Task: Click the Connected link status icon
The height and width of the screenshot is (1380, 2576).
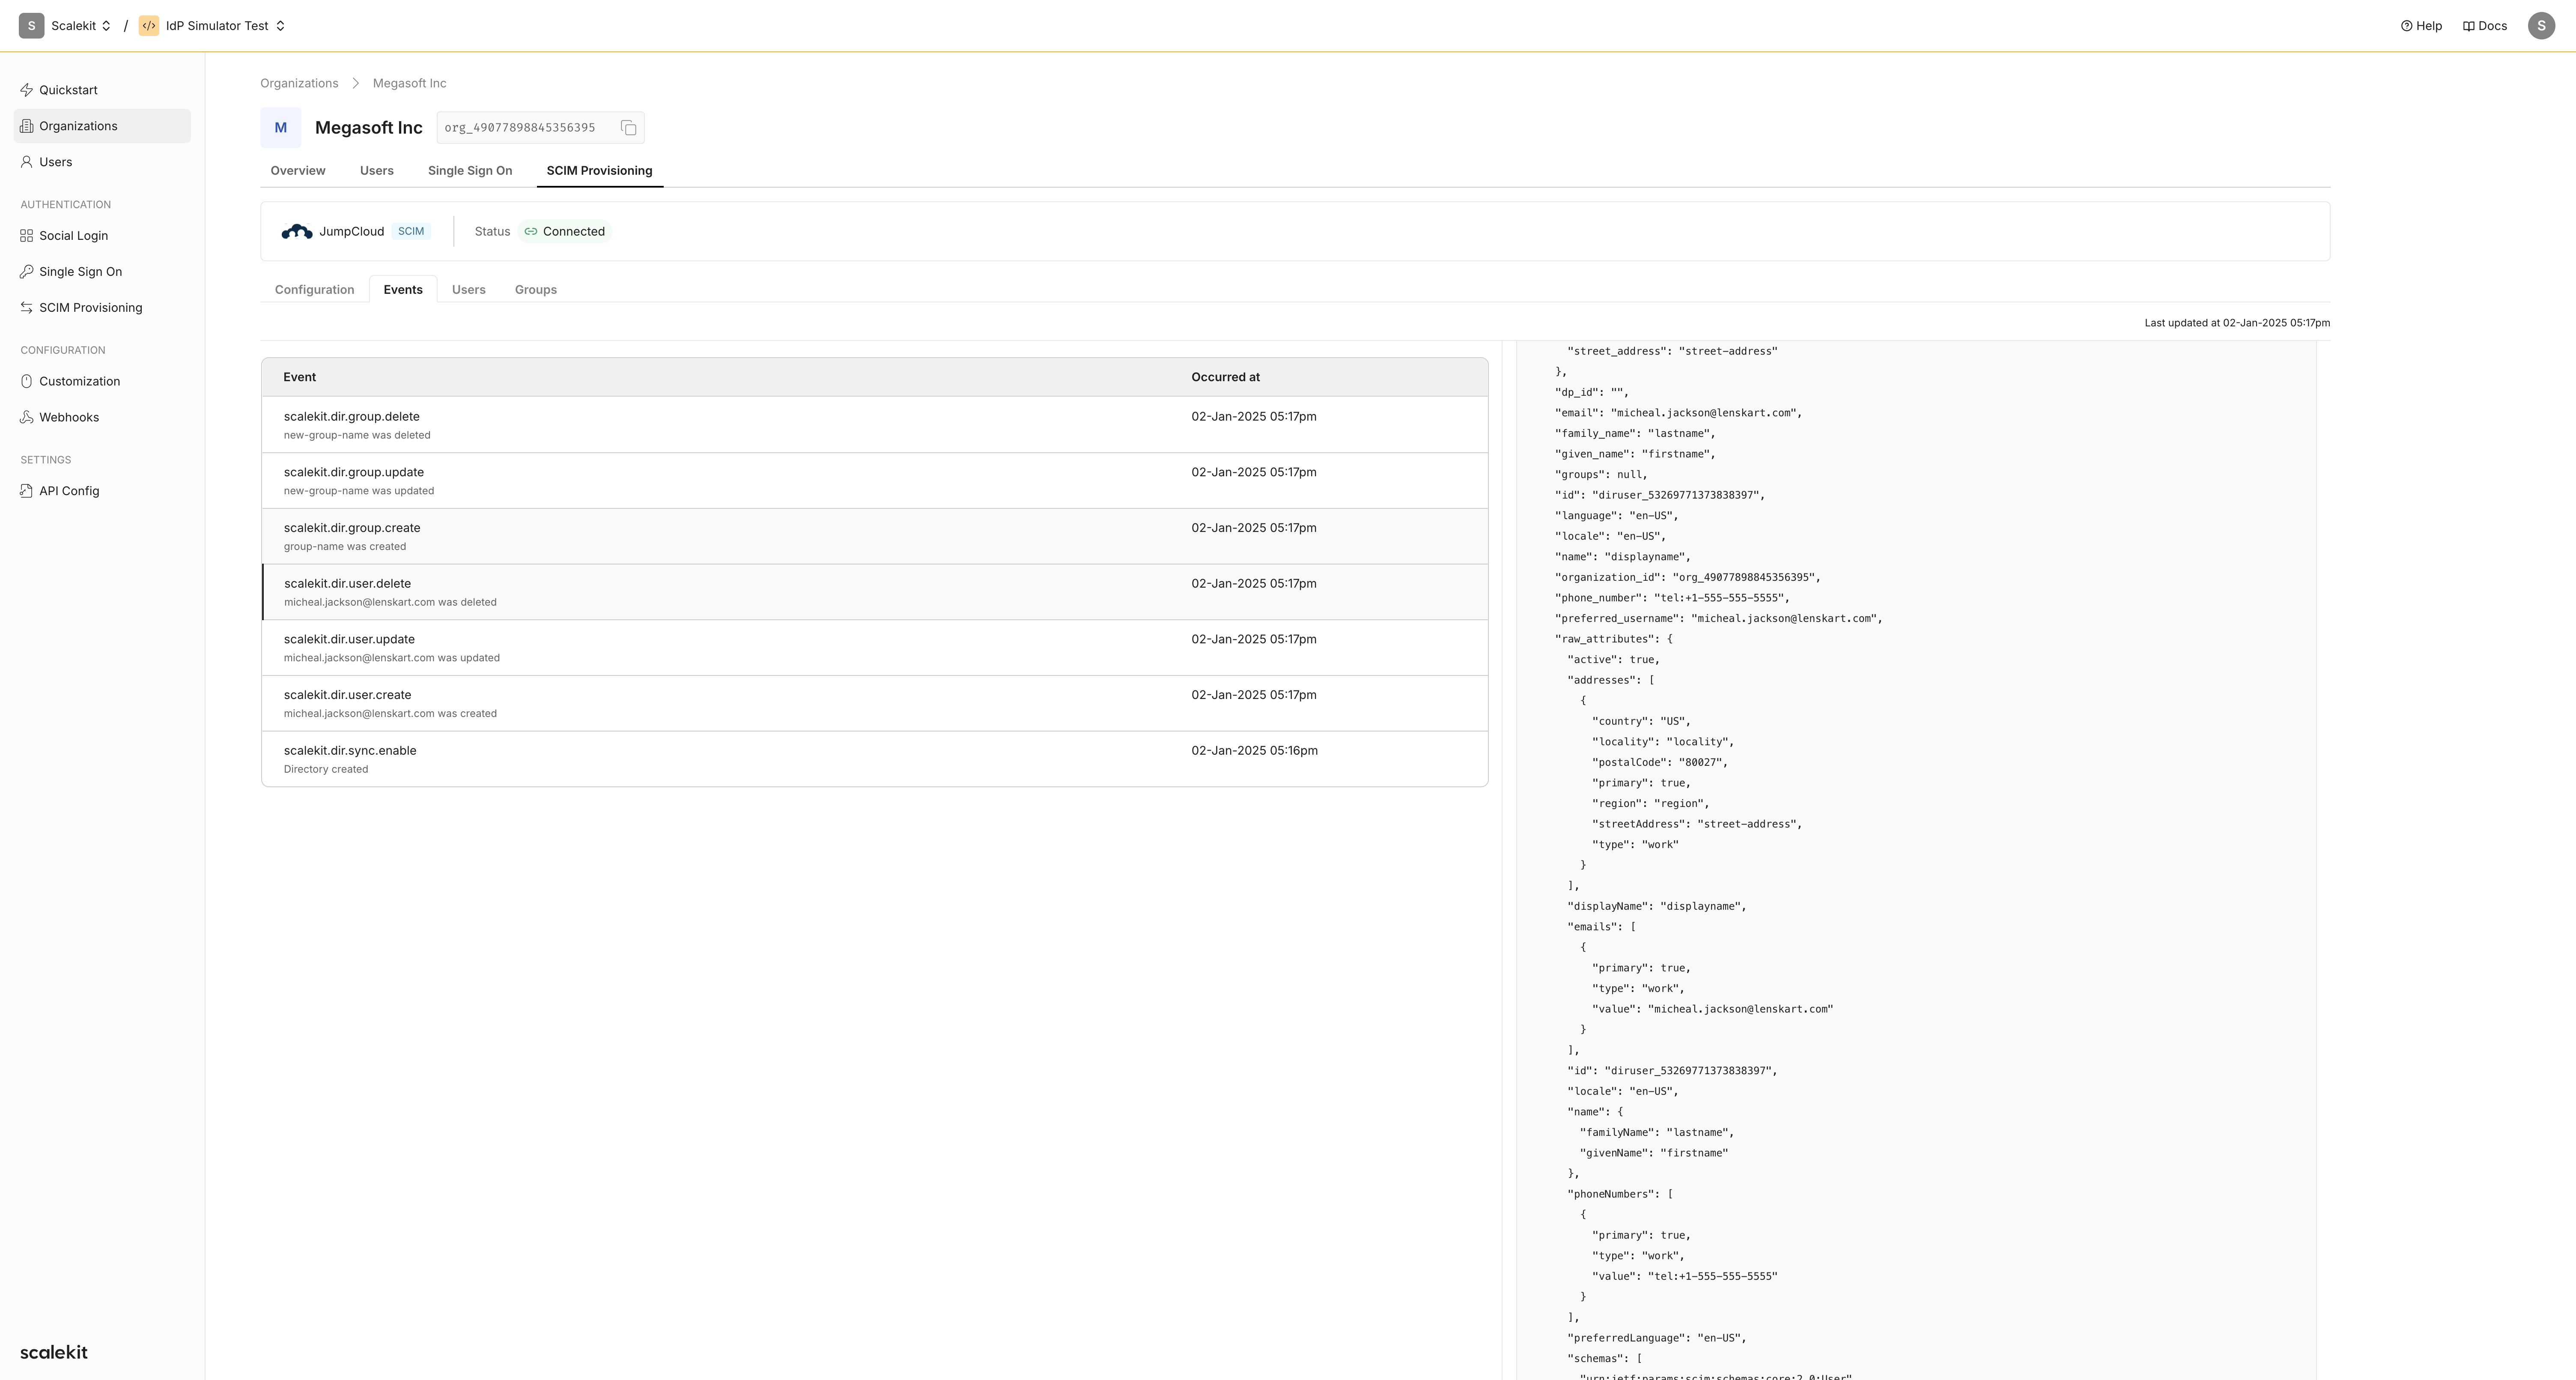Action: (531, 232)
